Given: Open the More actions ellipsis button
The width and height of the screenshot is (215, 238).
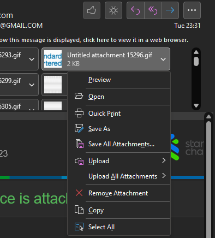Looking at the screenshot, I should [x=192, y=10].
